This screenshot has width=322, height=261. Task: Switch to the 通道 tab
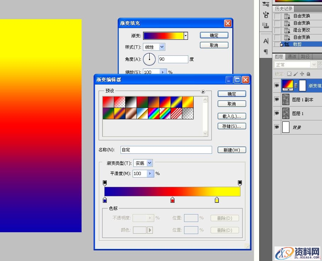(x=292, y=57)
